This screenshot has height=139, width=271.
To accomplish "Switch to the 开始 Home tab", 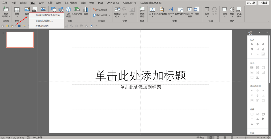I will coord(14,3).
